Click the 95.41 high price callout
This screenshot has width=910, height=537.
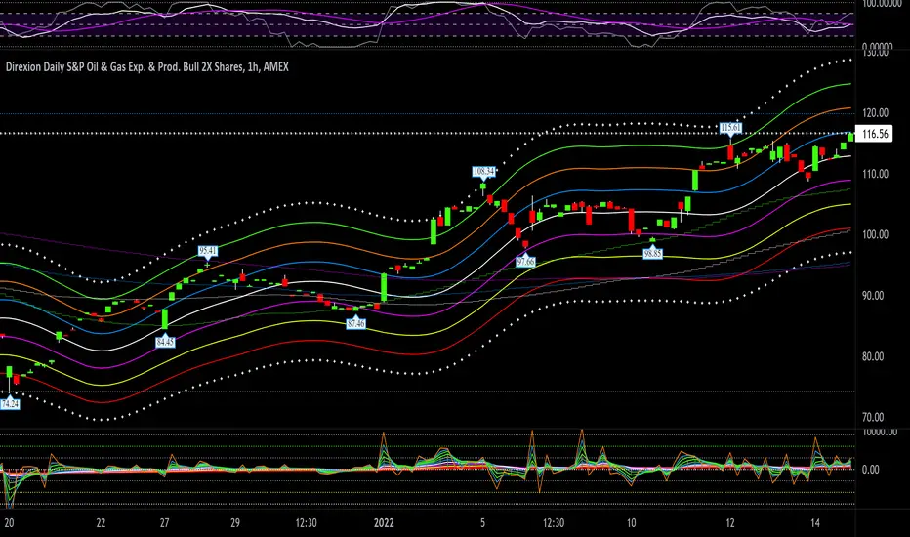[x=208, y=251]
